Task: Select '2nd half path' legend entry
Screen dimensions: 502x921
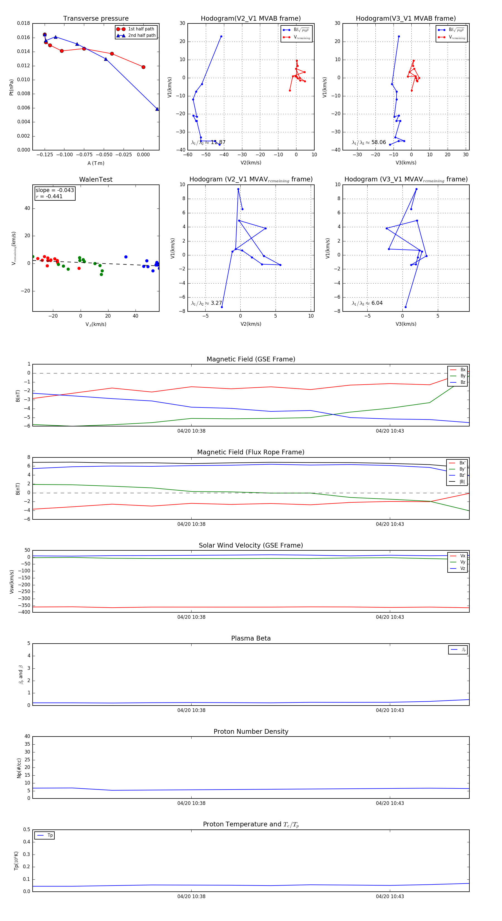Action: coord(136,35)
